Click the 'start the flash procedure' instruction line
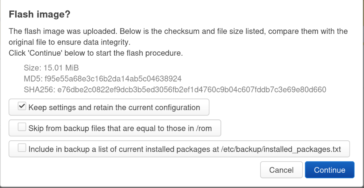 96,52
